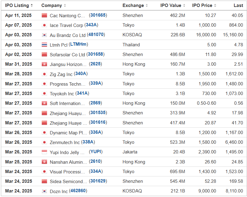Click the China flag beside Sidea Semicond
247x197 pixels.
(x=44, y=181)
